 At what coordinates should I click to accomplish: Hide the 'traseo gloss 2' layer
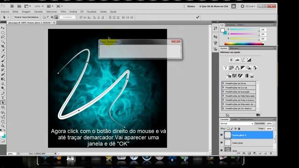[x=221, y=135]
